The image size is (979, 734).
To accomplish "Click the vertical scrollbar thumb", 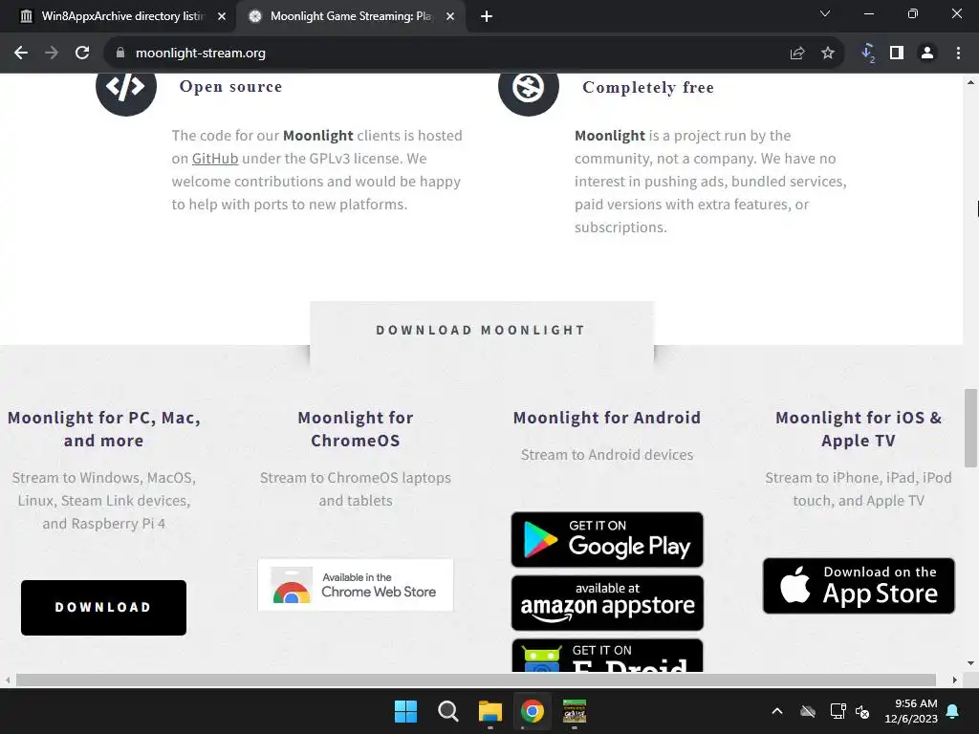I will coord(970,427).
